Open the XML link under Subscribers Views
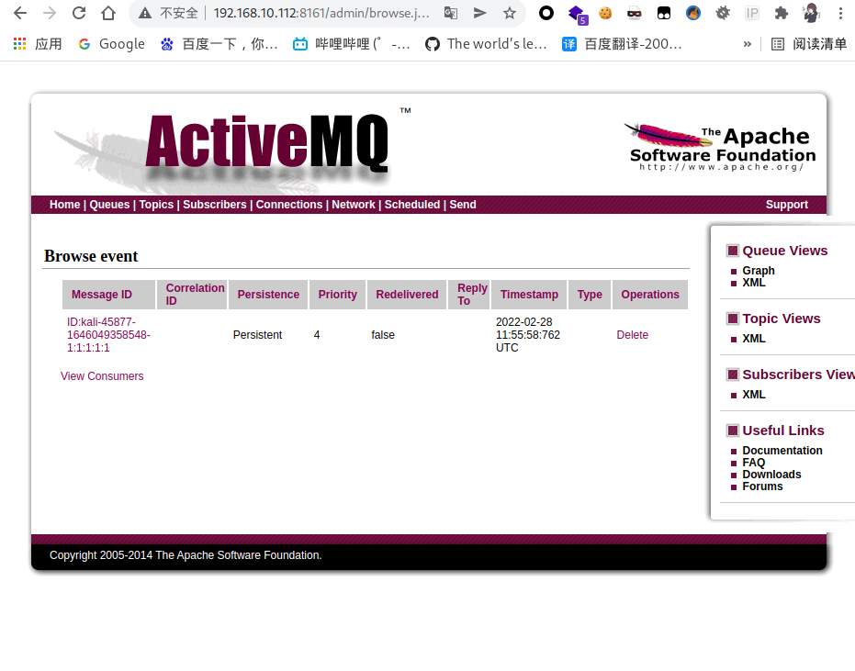 click(x=754, y=394)
